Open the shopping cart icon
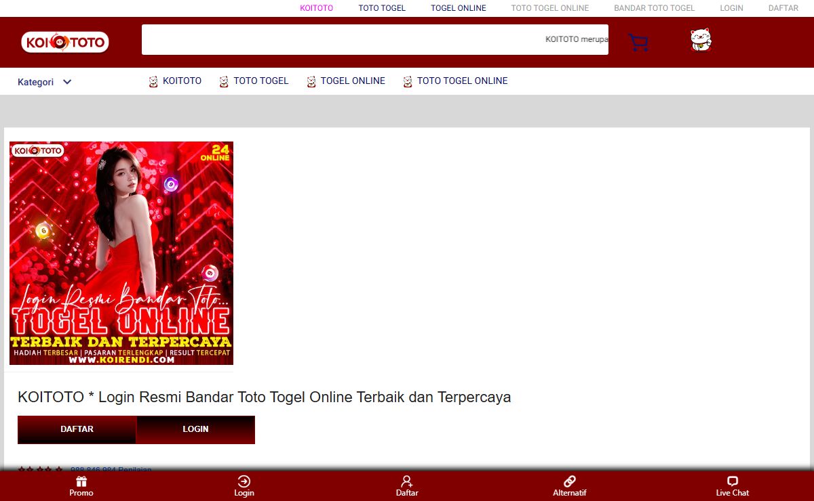 (638, 43)
